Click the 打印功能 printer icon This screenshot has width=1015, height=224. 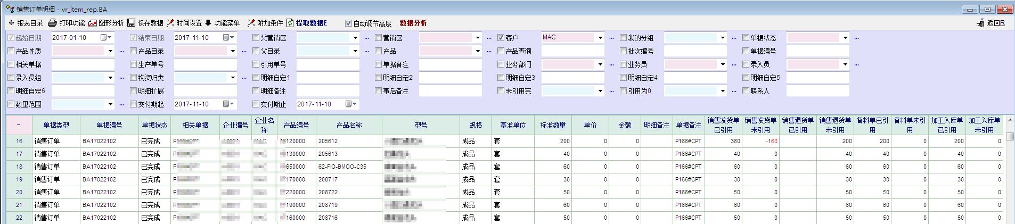[x=52, y=23]
